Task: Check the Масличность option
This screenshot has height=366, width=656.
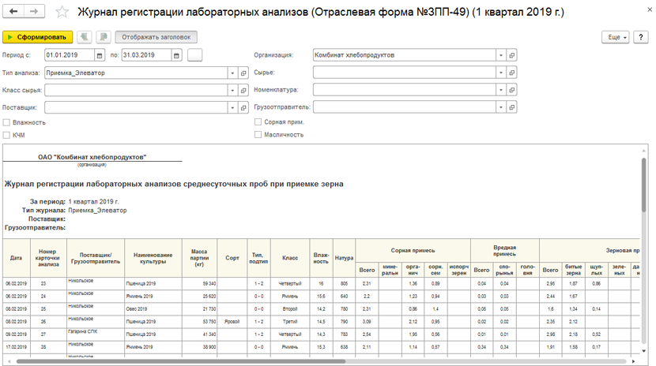Action: (x=258, y=134)
